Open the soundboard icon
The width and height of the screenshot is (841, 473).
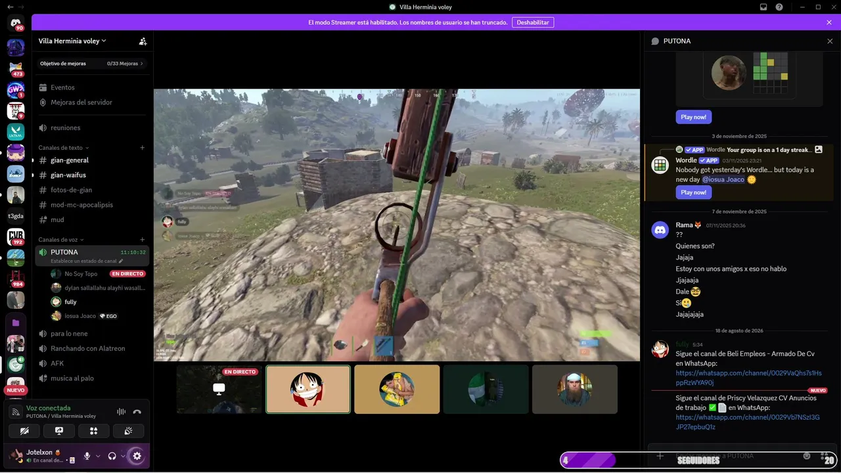[x=128, y=431]
